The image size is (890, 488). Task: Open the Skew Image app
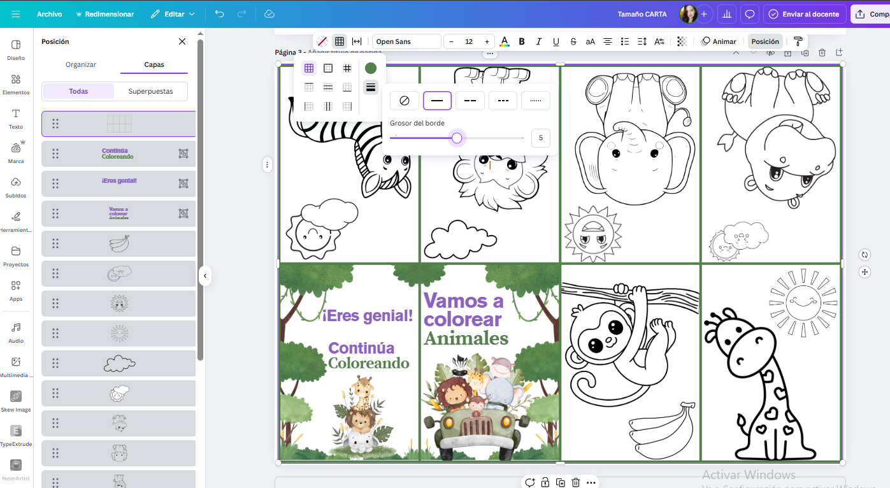[16, 401]
